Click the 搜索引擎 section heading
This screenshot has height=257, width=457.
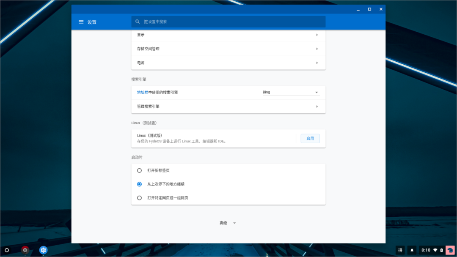click(x=139, y=79)
